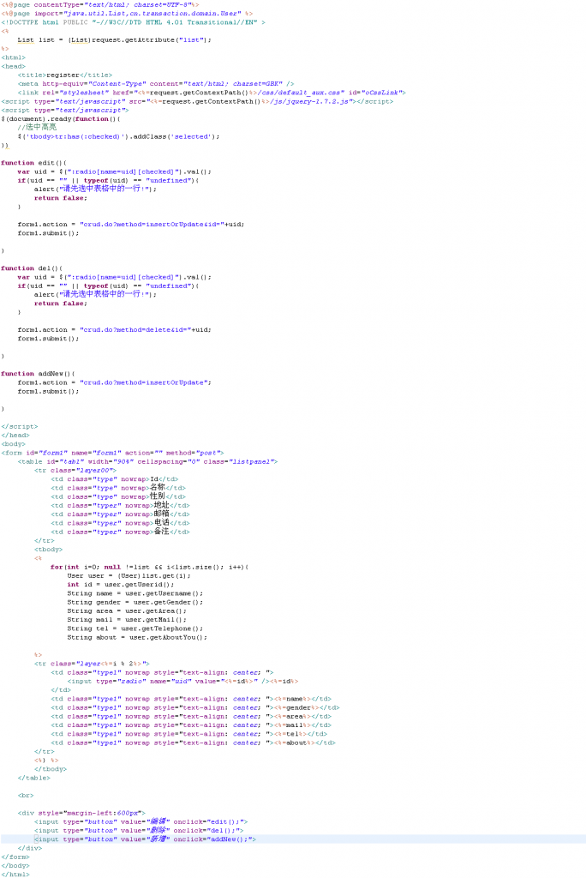The height and width of the screenshot is (878, 586).
Task: Click the header cell line containing 地址
Action: tap(120, 505)
